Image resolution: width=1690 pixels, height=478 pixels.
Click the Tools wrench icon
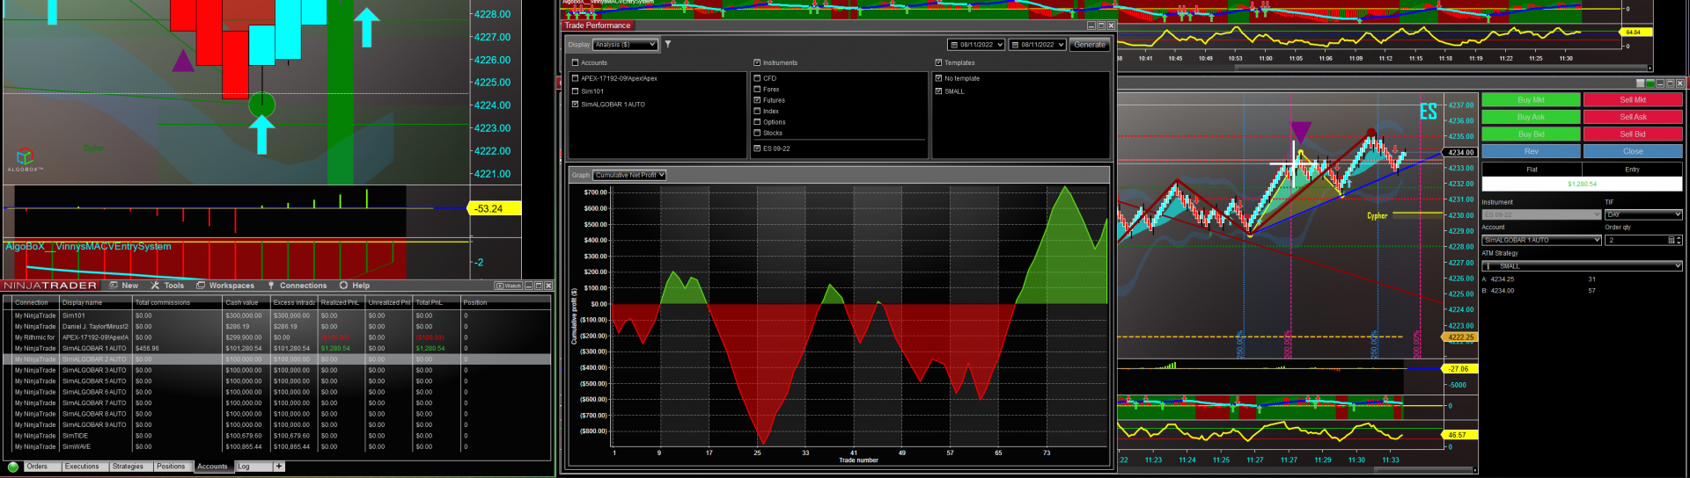point(155,286)
